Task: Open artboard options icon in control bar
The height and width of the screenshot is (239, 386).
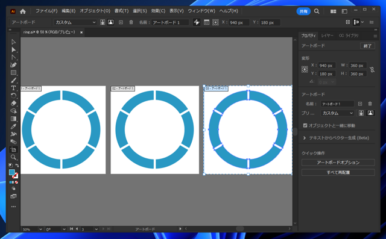Action: point(206,22)
